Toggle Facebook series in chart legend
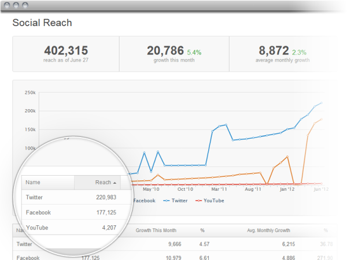347x260 pixels. click(144, 200)
